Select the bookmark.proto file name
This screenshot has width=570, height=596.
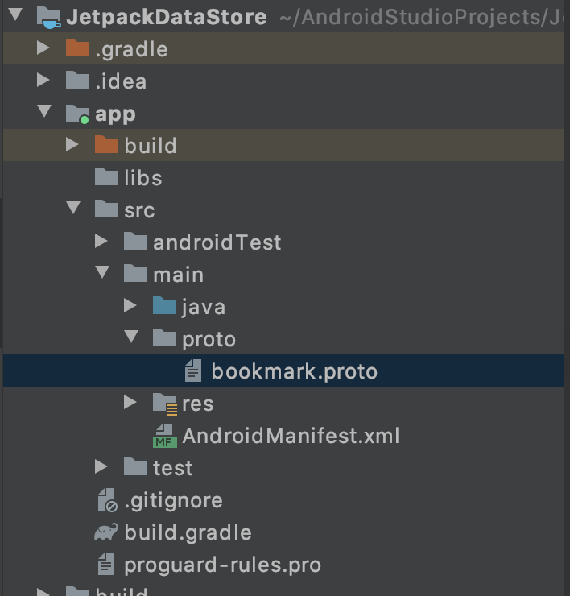pos(294,371)
